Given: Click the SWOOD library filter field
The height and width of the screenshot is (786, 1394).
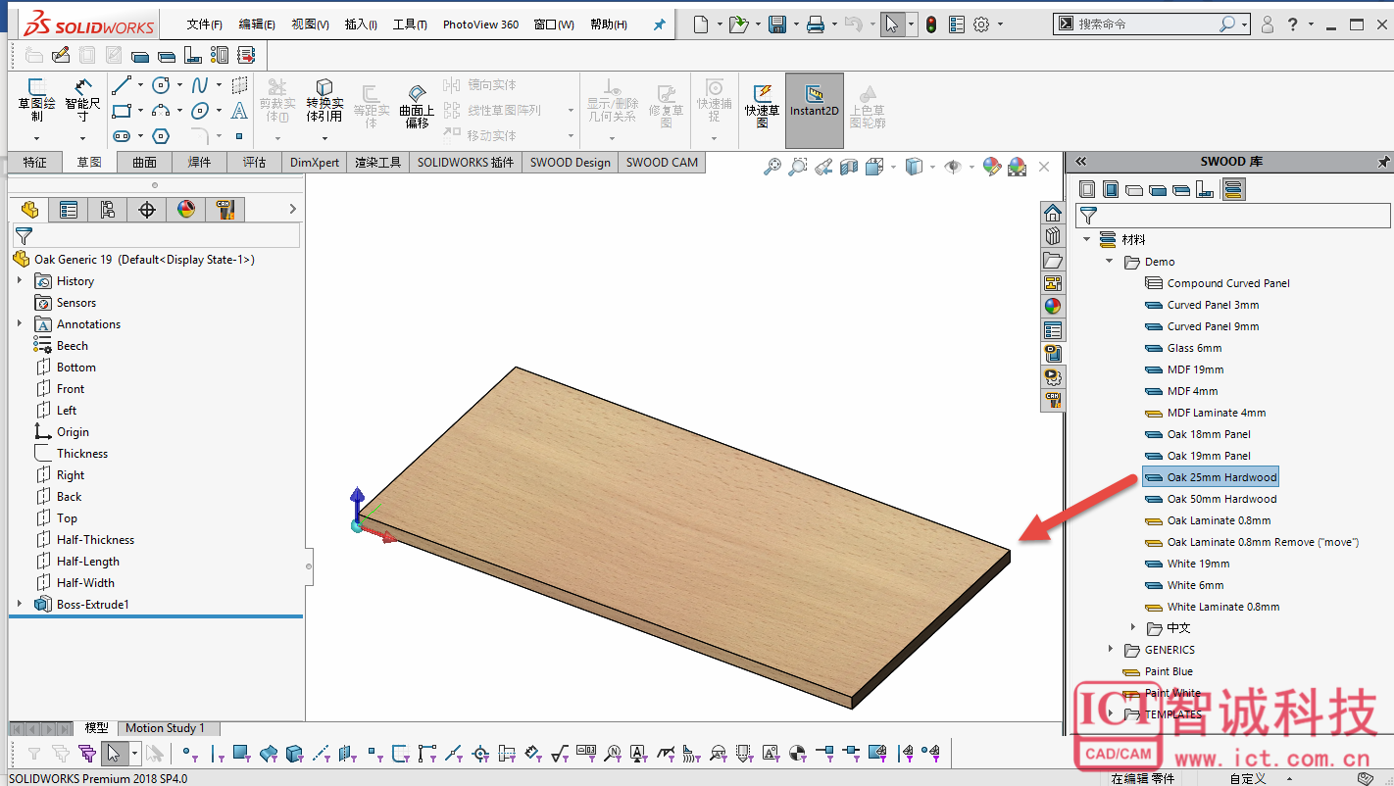Looking at the screenshot, I should pyautogui.click(x=1233, y=216).
